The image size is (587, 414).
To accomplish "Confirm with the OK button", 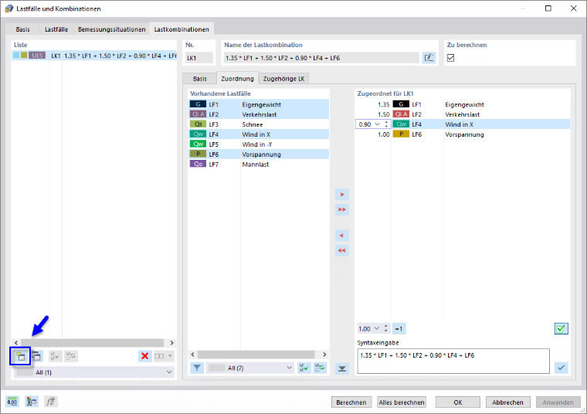I will point(458,402).
